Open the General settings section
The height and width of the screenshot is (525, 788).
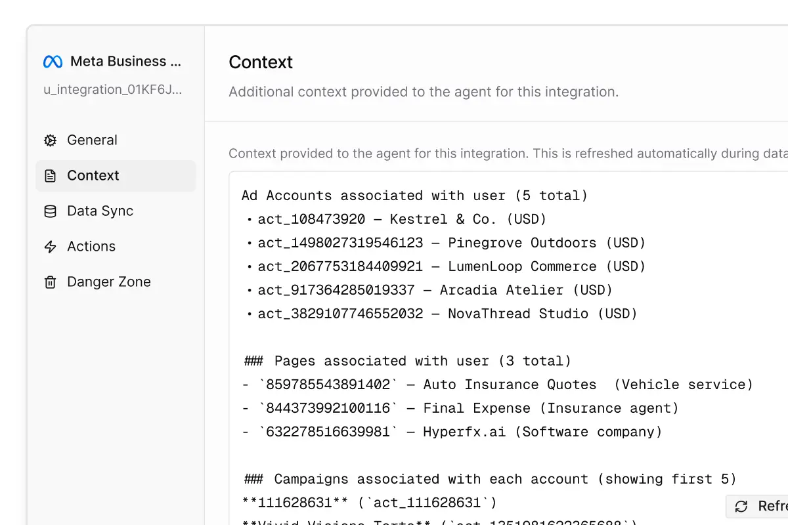click(116, 140)
